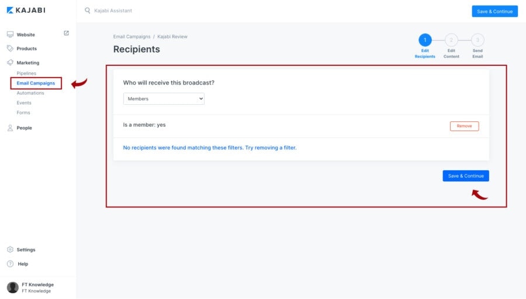
Task: Click the 'No recipients were found' message
Action: (210, 147)
